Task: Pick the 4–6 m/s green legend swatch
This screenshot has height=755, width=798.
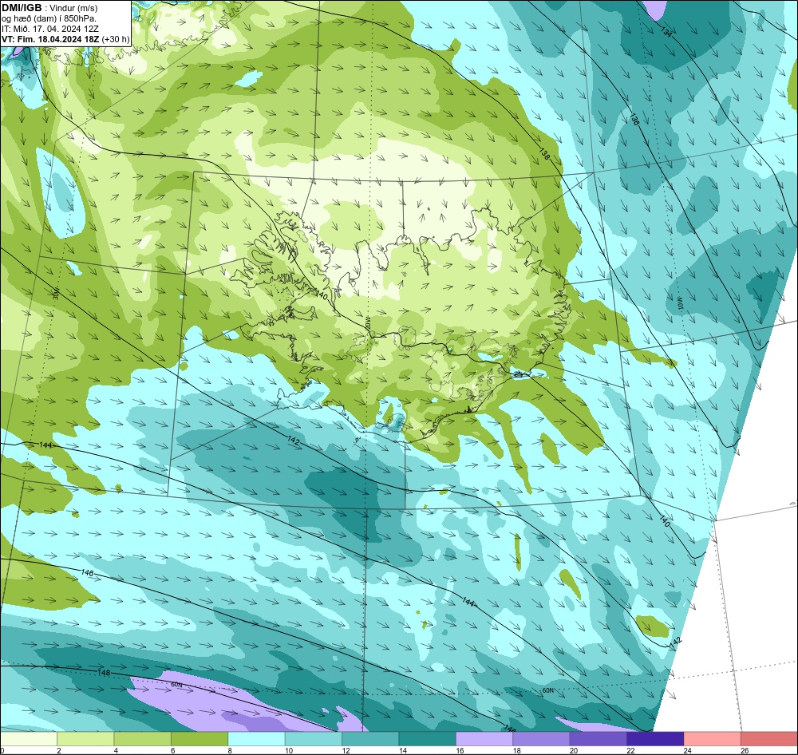Action: (143, 739)
